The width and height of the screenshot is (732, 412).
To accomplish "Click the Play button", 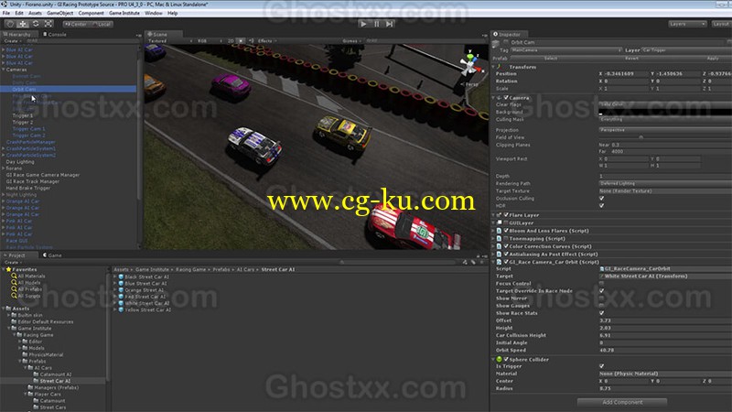I will 363,24.
